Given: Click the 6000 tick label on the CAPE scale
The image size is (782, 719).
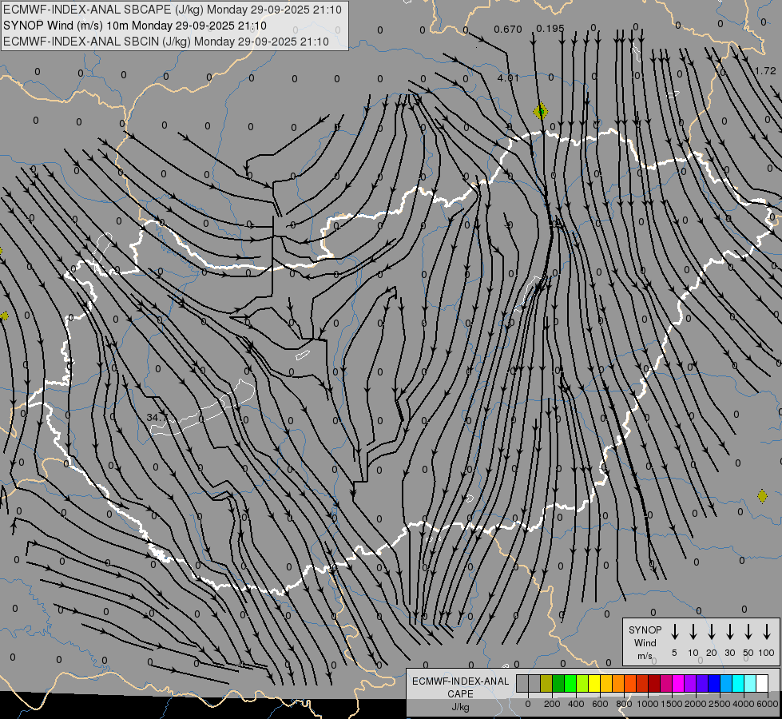Looking at the screenshot, I should [x=767, y=704].
